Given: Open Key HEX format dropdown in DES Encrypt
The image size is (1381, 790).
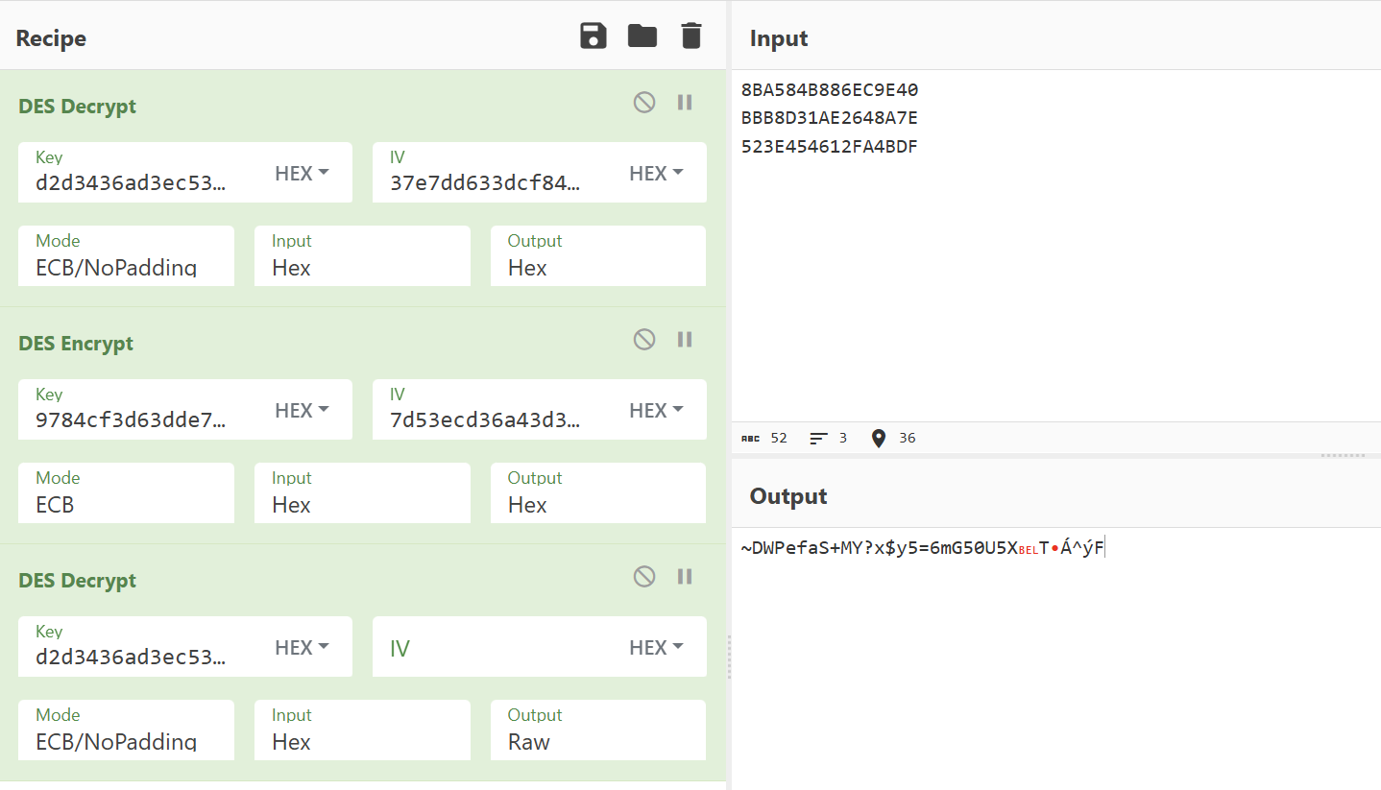Looking at the screenshot, I should tap(302, 411).
